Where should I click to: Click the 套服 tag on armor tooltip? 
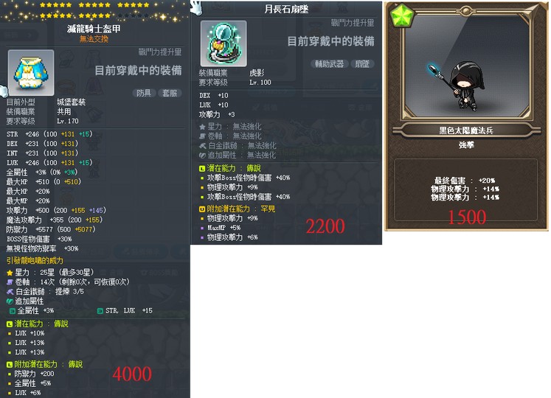170,93
